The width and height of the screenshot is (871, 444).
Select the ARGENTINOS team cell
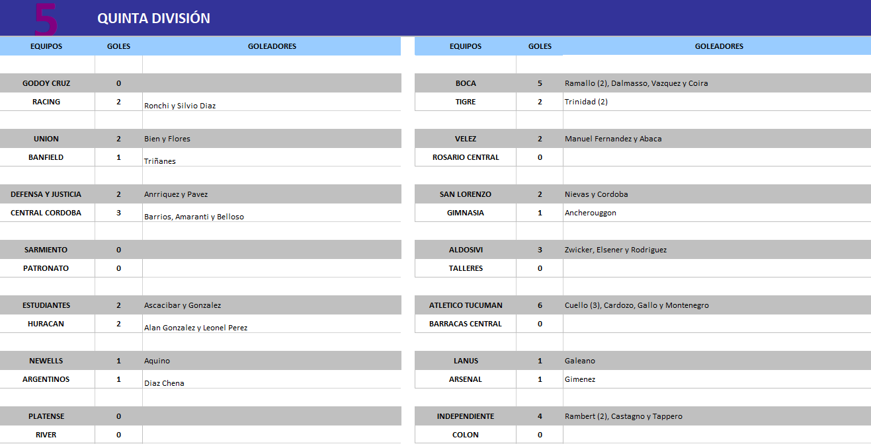(x=47, y=379)
